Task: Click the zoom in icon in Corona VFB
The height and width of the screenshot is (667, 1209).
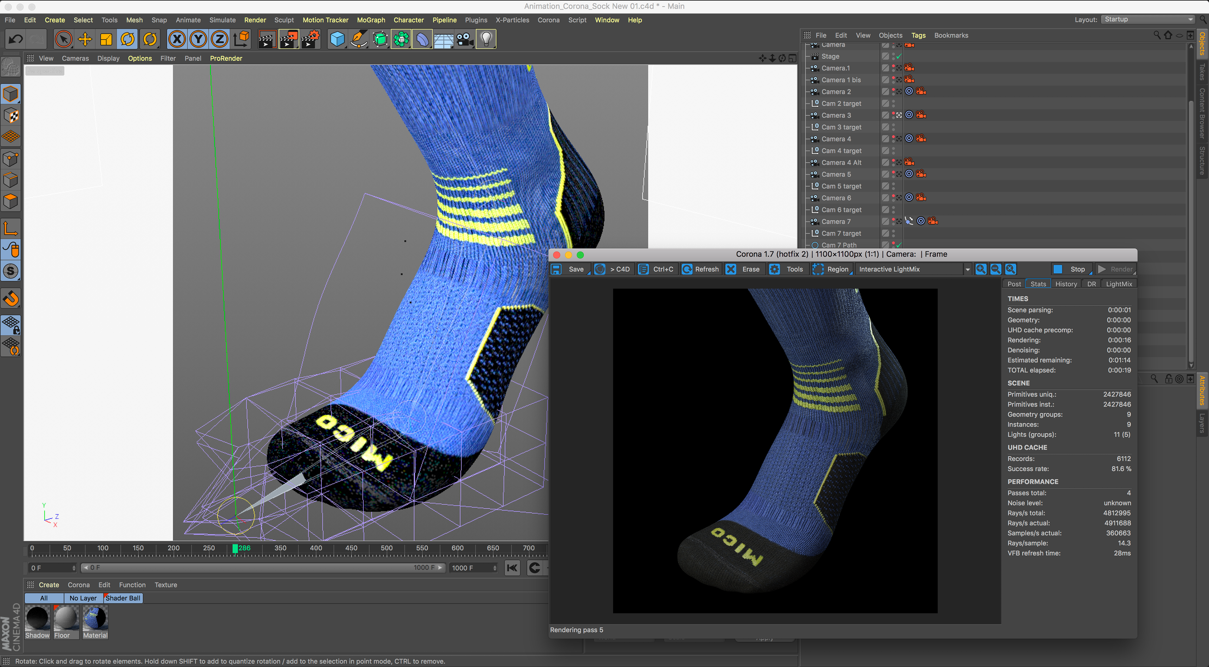Action: (980, 269)
